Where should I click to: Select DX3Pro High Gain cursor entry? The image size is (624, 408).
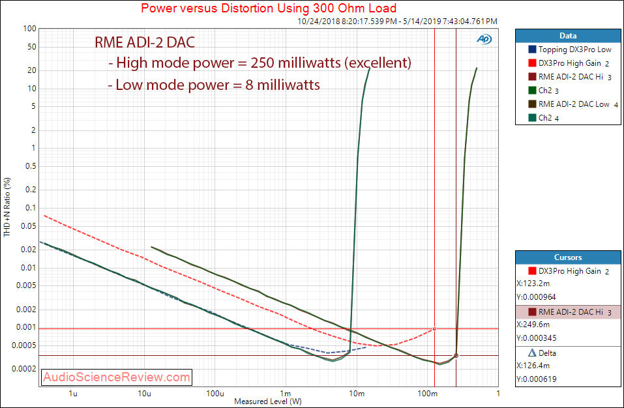pos(568,271)
